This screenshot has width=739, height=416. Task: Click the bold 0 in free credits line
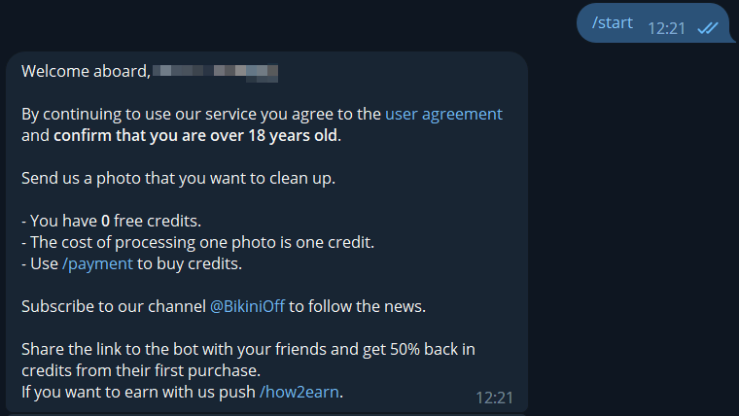click(x=106, y=221)
